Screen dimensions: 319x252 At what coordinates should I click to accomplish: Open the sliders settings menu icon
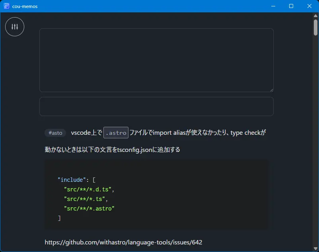pos(15,27)
